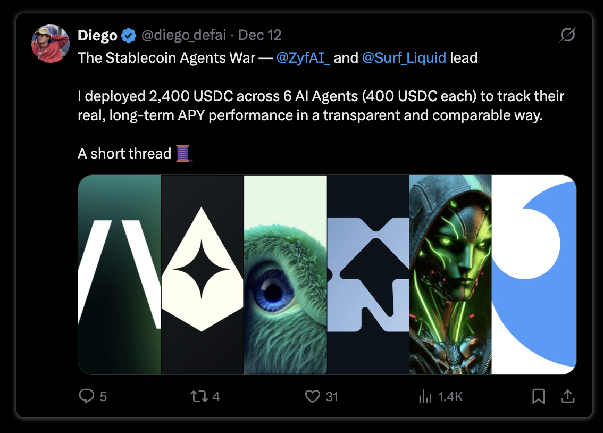The image size is (603, 433).
Task: Open the @Surf_Liquid mention link
Action: click(x=404, y=57)
